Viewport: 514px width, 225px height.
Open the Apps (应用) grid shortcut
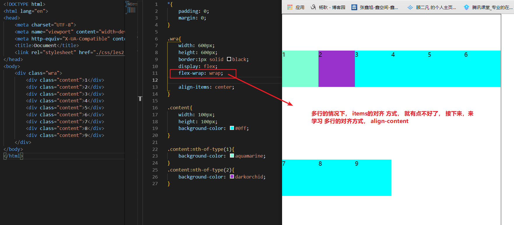pos(295,7)
